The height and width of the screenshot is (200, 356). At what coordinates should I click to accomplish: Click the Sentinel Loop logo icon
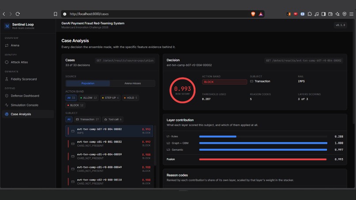click(x=7, y=26)
